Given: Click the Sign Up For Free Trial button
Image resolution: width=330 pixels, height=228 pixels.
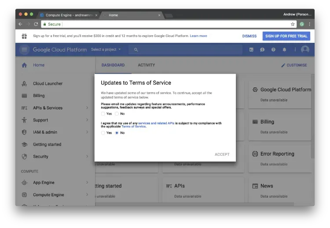Looking at the screenshot, I should [x=286, y=36].
